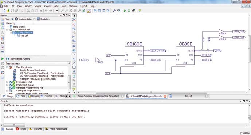Image resolution: width=251 pixels, height=135 pixels.
Task: Open the Design Summary (Programming File Generated) tab
Action: point(98,96)
